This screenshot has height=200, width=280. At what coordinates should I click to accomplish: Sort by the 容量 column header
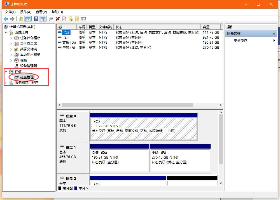pyautogui.click(x=211, y=27)
